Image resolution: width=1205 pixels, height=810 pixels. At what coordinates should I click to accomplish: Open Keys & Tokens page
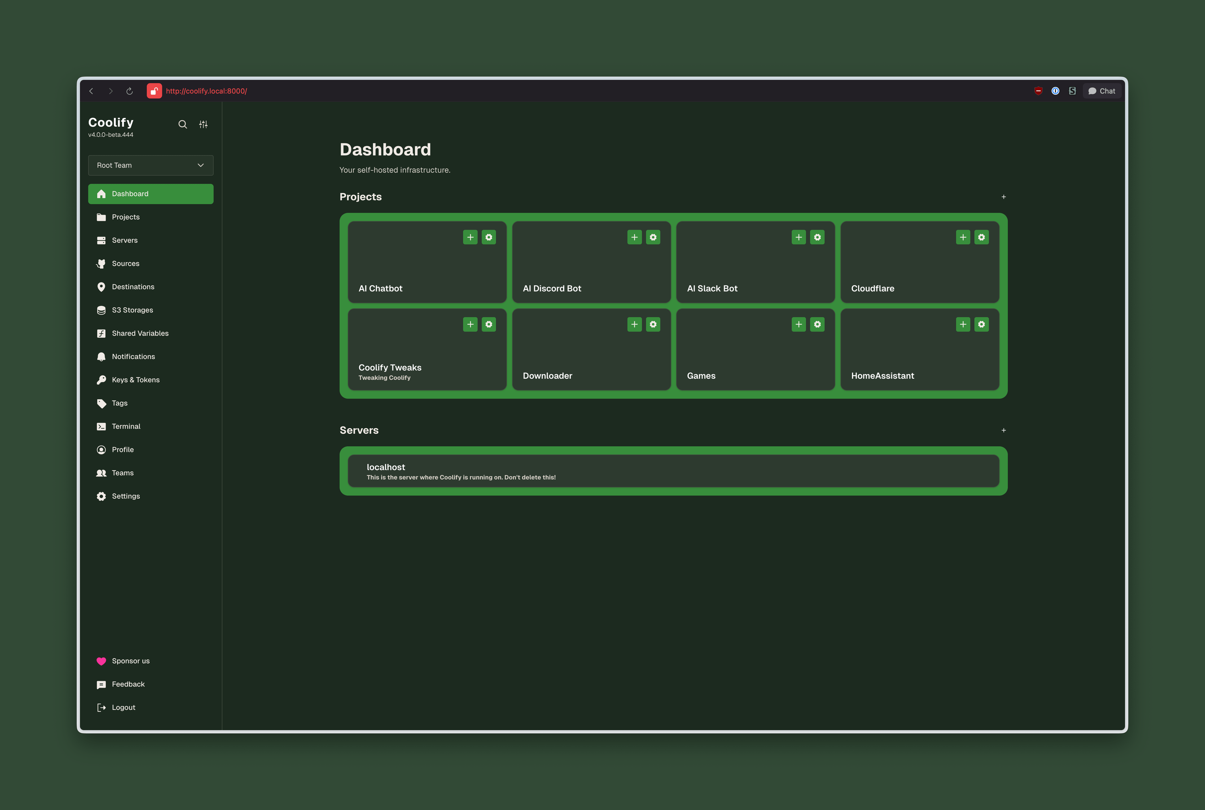tap(136, 380)
